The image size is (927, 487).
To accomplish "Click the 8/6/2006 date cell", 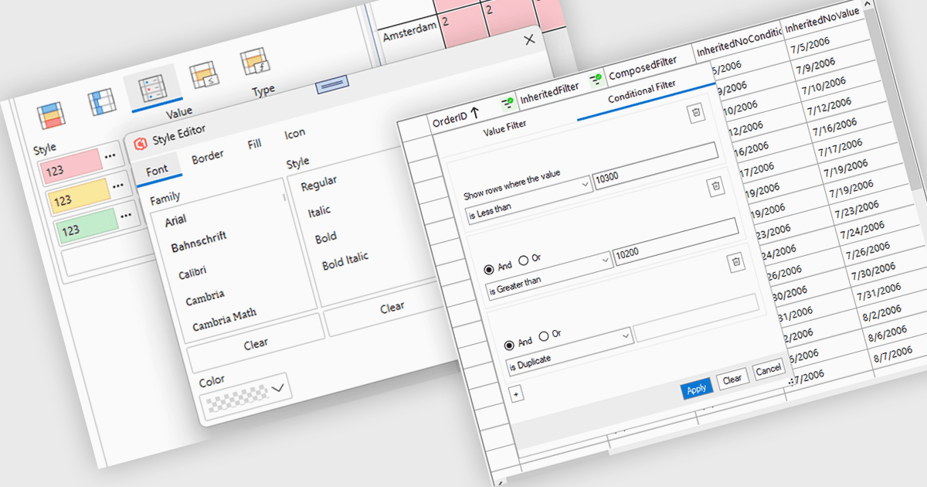I will 886,335.
